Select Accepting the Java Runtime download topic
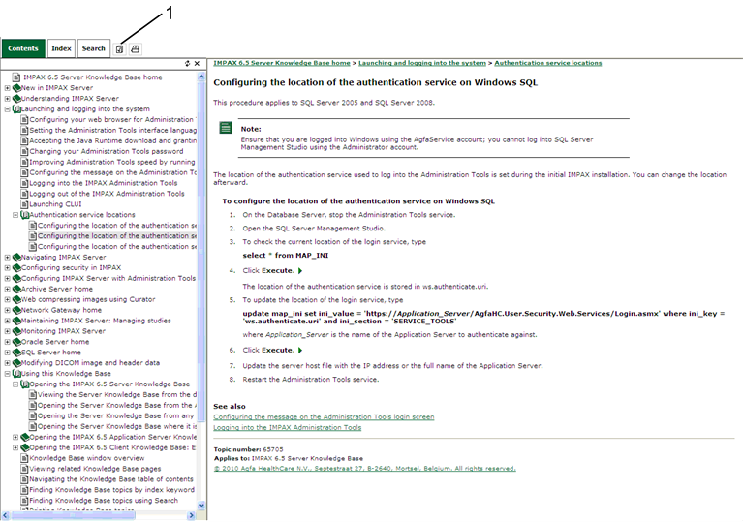The height and width of the screenshot is (522, 744). pyautogui.click(x=113, y=141)
